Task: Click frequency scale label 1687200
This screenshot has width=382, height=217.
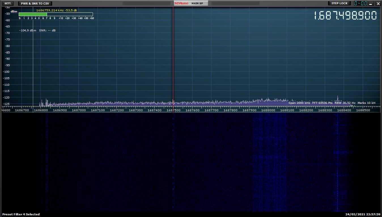Action: tap(117, 110)
